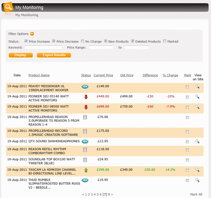Enable the Marked status filter
211x198 pixels.
[x=165, y=41]
